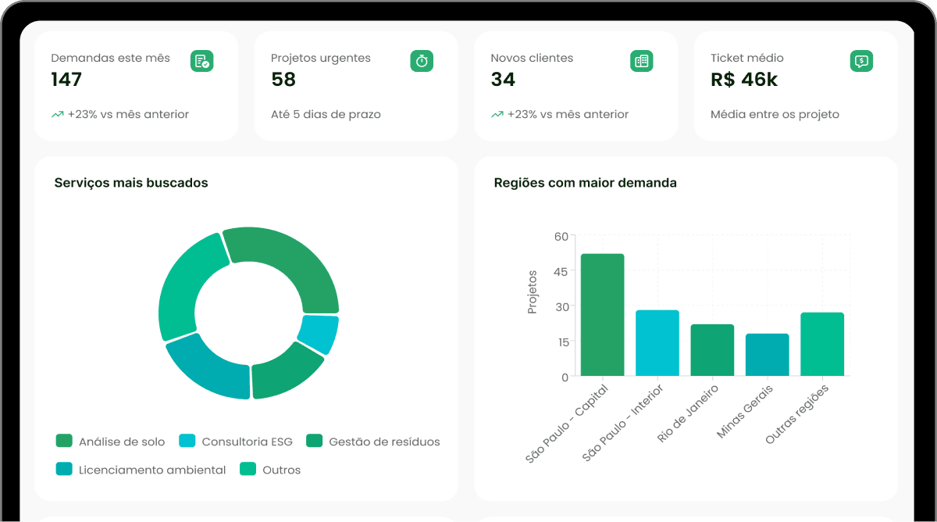
Task: Click the Regiões com maior demanda title
Action: 585,183
